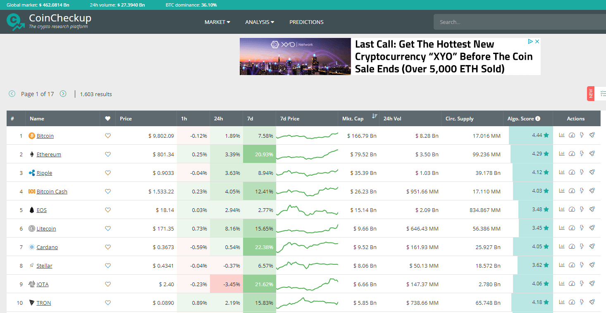The width and height of the screenshot is (606, 313).
Task: Open the TRON coin link
Action: click(44, 303)
